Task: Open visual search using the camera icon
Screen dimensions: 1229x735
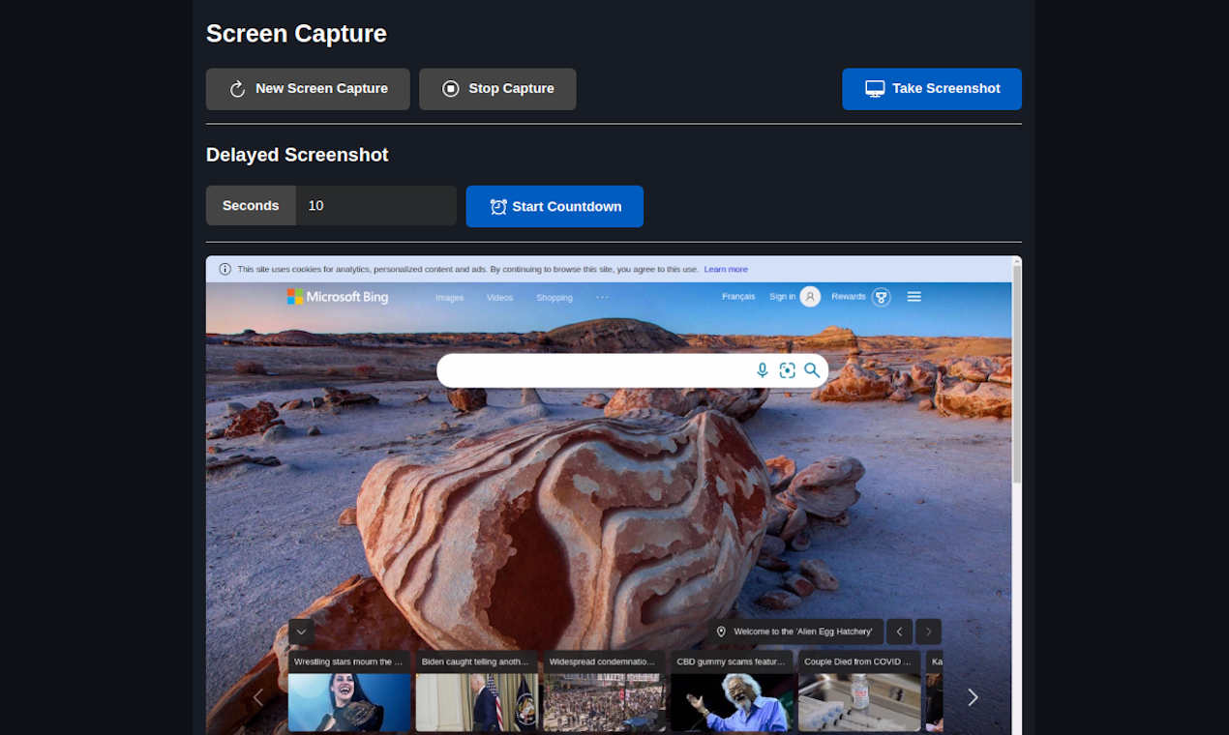Action: (x=787, y=369)
